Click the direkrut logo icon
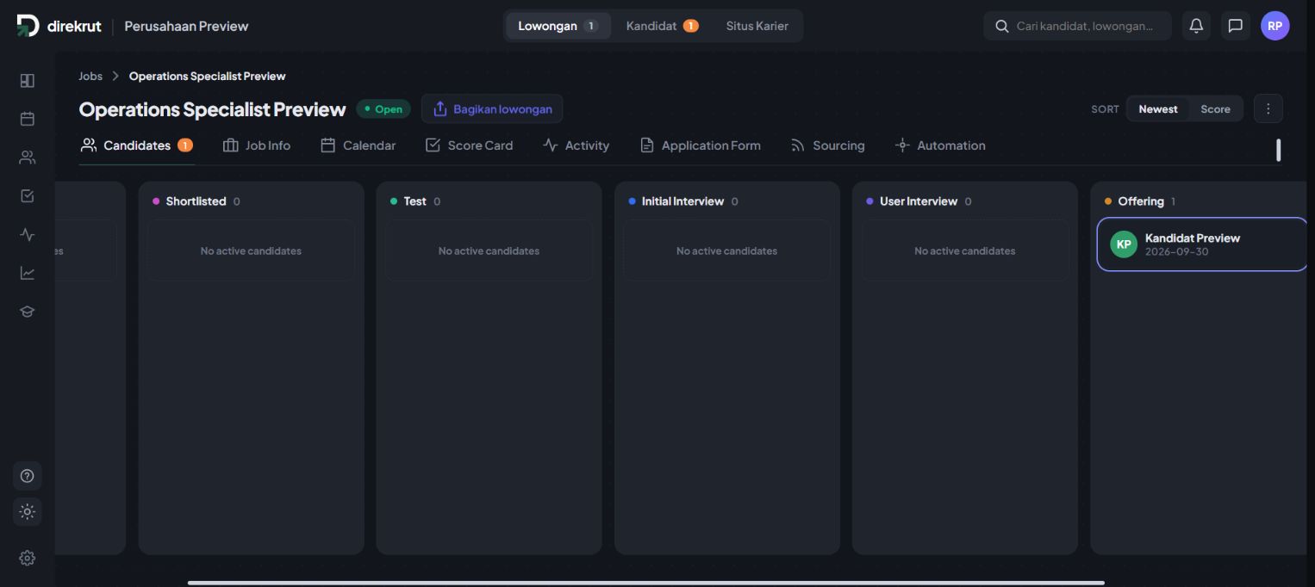The height and width of the screenshot is (587, 1315). point(28,26)
